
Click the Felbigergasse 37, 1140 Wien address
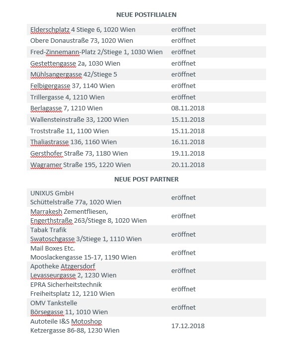[x=72, y=86]
